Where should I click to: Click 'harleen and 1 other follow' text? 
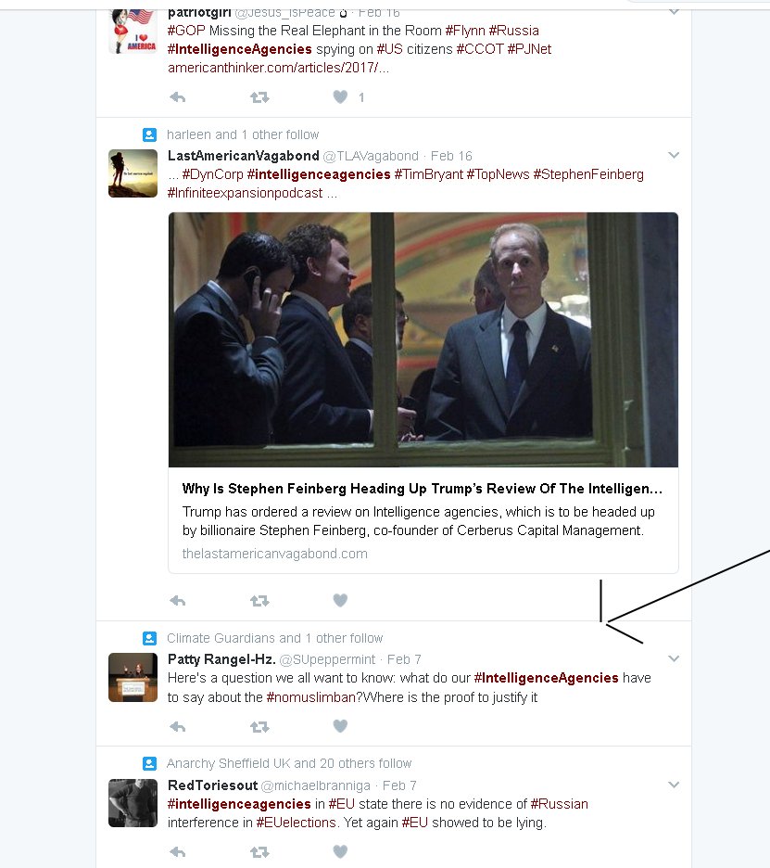coord(243,134)
